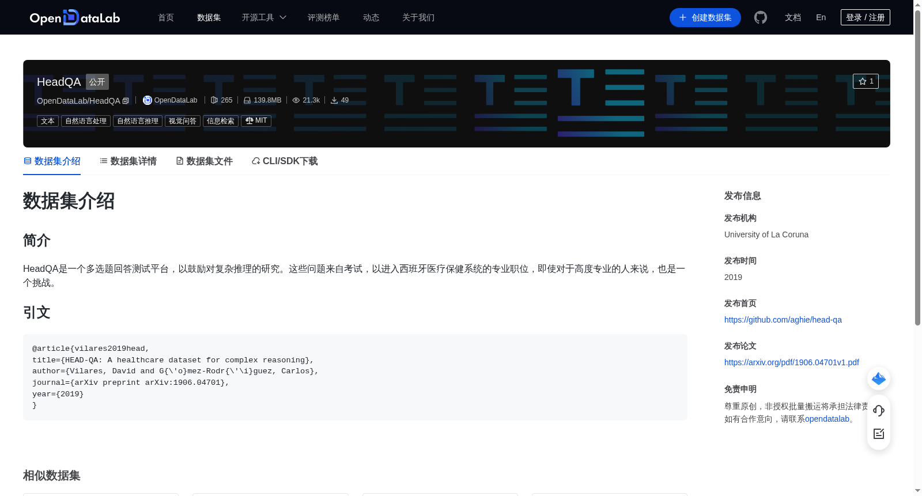The image size is (922, 496).
Task: Click the 公开 visibility badge
Action: (97, 82)
